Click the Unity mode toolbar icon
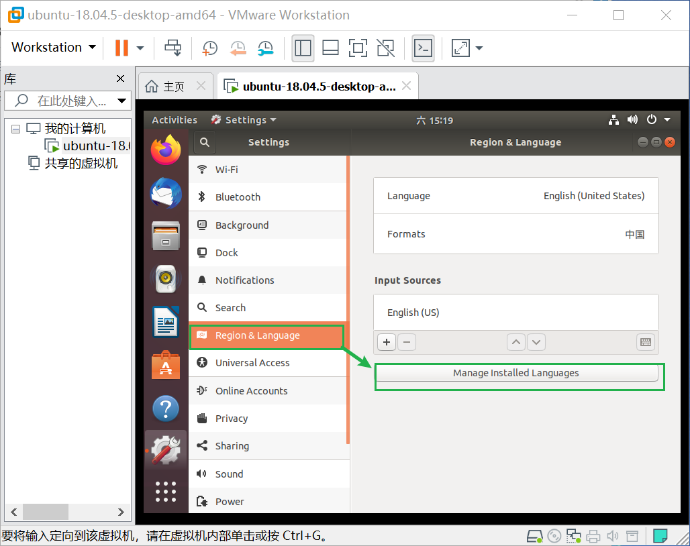Image resolution: width=690 pixels, height=546 pixels. tap(385, 48)
